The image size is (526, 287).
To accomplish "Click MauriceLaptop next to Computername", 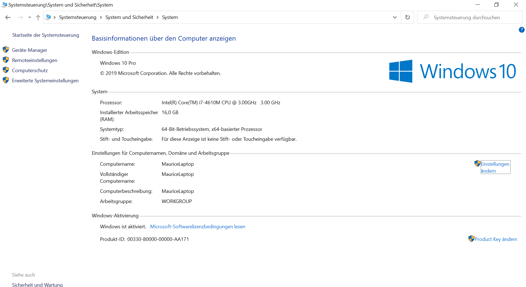I will (178, 164).
